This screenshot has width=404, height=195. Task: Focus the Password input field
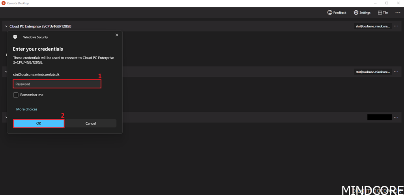57,84
